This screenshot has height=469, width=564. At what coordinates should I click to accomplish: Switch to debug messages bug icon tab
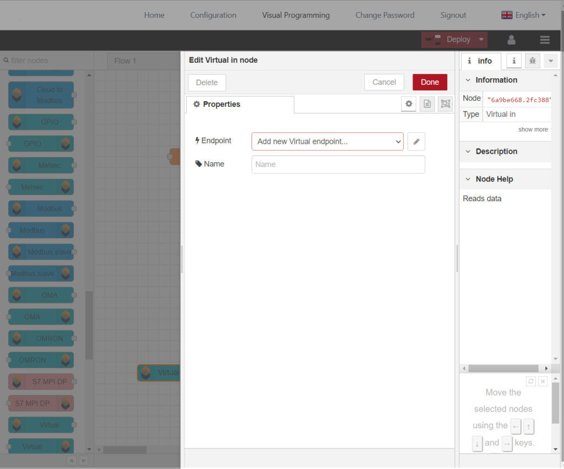click(x=533, y=61)
